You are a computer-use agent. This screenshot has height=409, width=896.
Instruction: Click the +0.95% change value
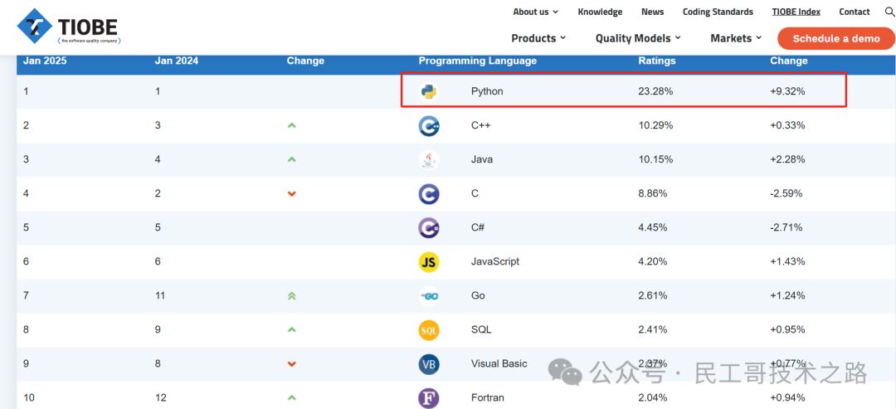click(787, 329)
